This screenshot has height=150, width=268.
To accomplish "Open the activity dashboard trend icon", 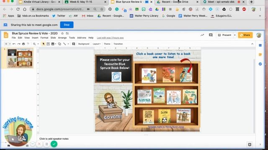I will pos(202,35).
